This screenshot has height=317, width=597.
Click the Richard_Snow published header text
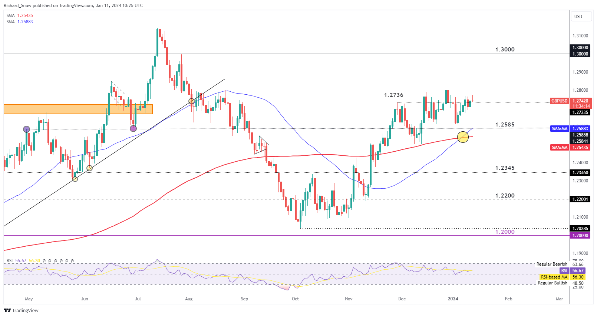(x=73, y=6)
